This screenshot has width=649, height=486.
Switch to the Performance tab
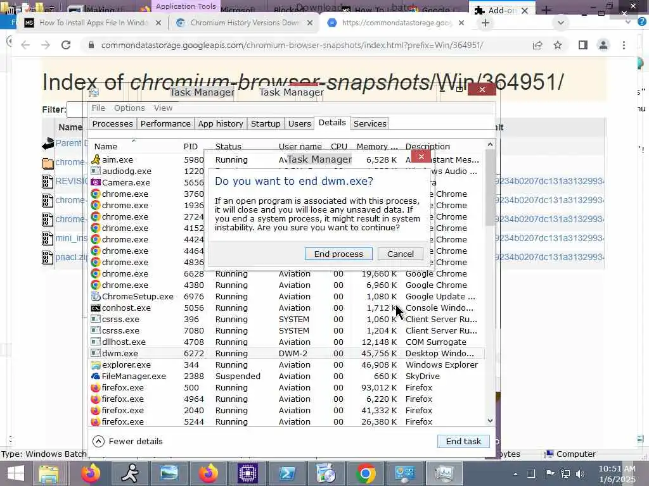tap(165, 123)
